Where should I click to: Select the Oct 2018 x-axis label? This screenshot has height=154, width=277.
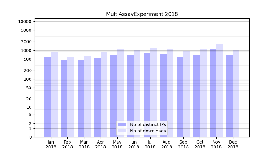(x=200, y=144)
